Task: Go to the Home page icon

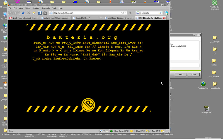Action: pos(34,13)
